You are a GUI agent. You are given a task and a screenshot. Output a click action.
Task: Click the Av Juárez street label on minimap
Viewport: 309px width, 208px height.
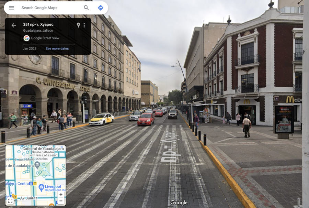29,198
